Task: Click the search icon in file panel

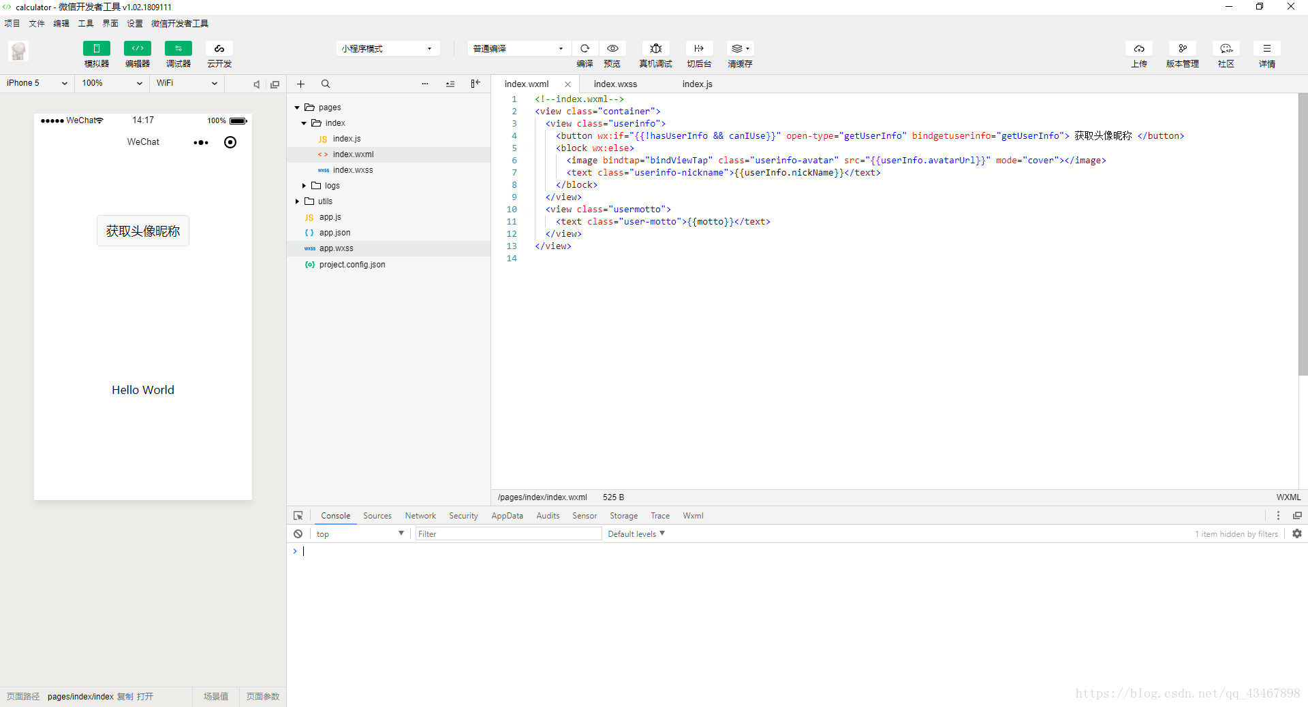Action: 326,84
